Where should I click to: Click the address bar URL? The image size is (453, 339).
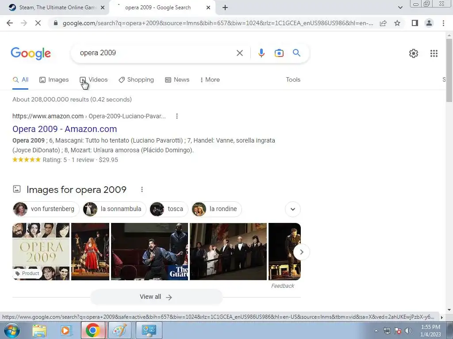click(218, 23)
